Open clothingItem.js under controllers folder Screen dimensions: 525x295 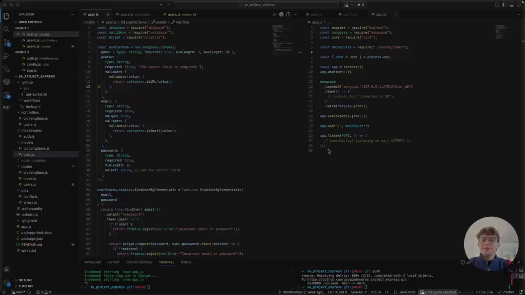click(x=35, y=118)
